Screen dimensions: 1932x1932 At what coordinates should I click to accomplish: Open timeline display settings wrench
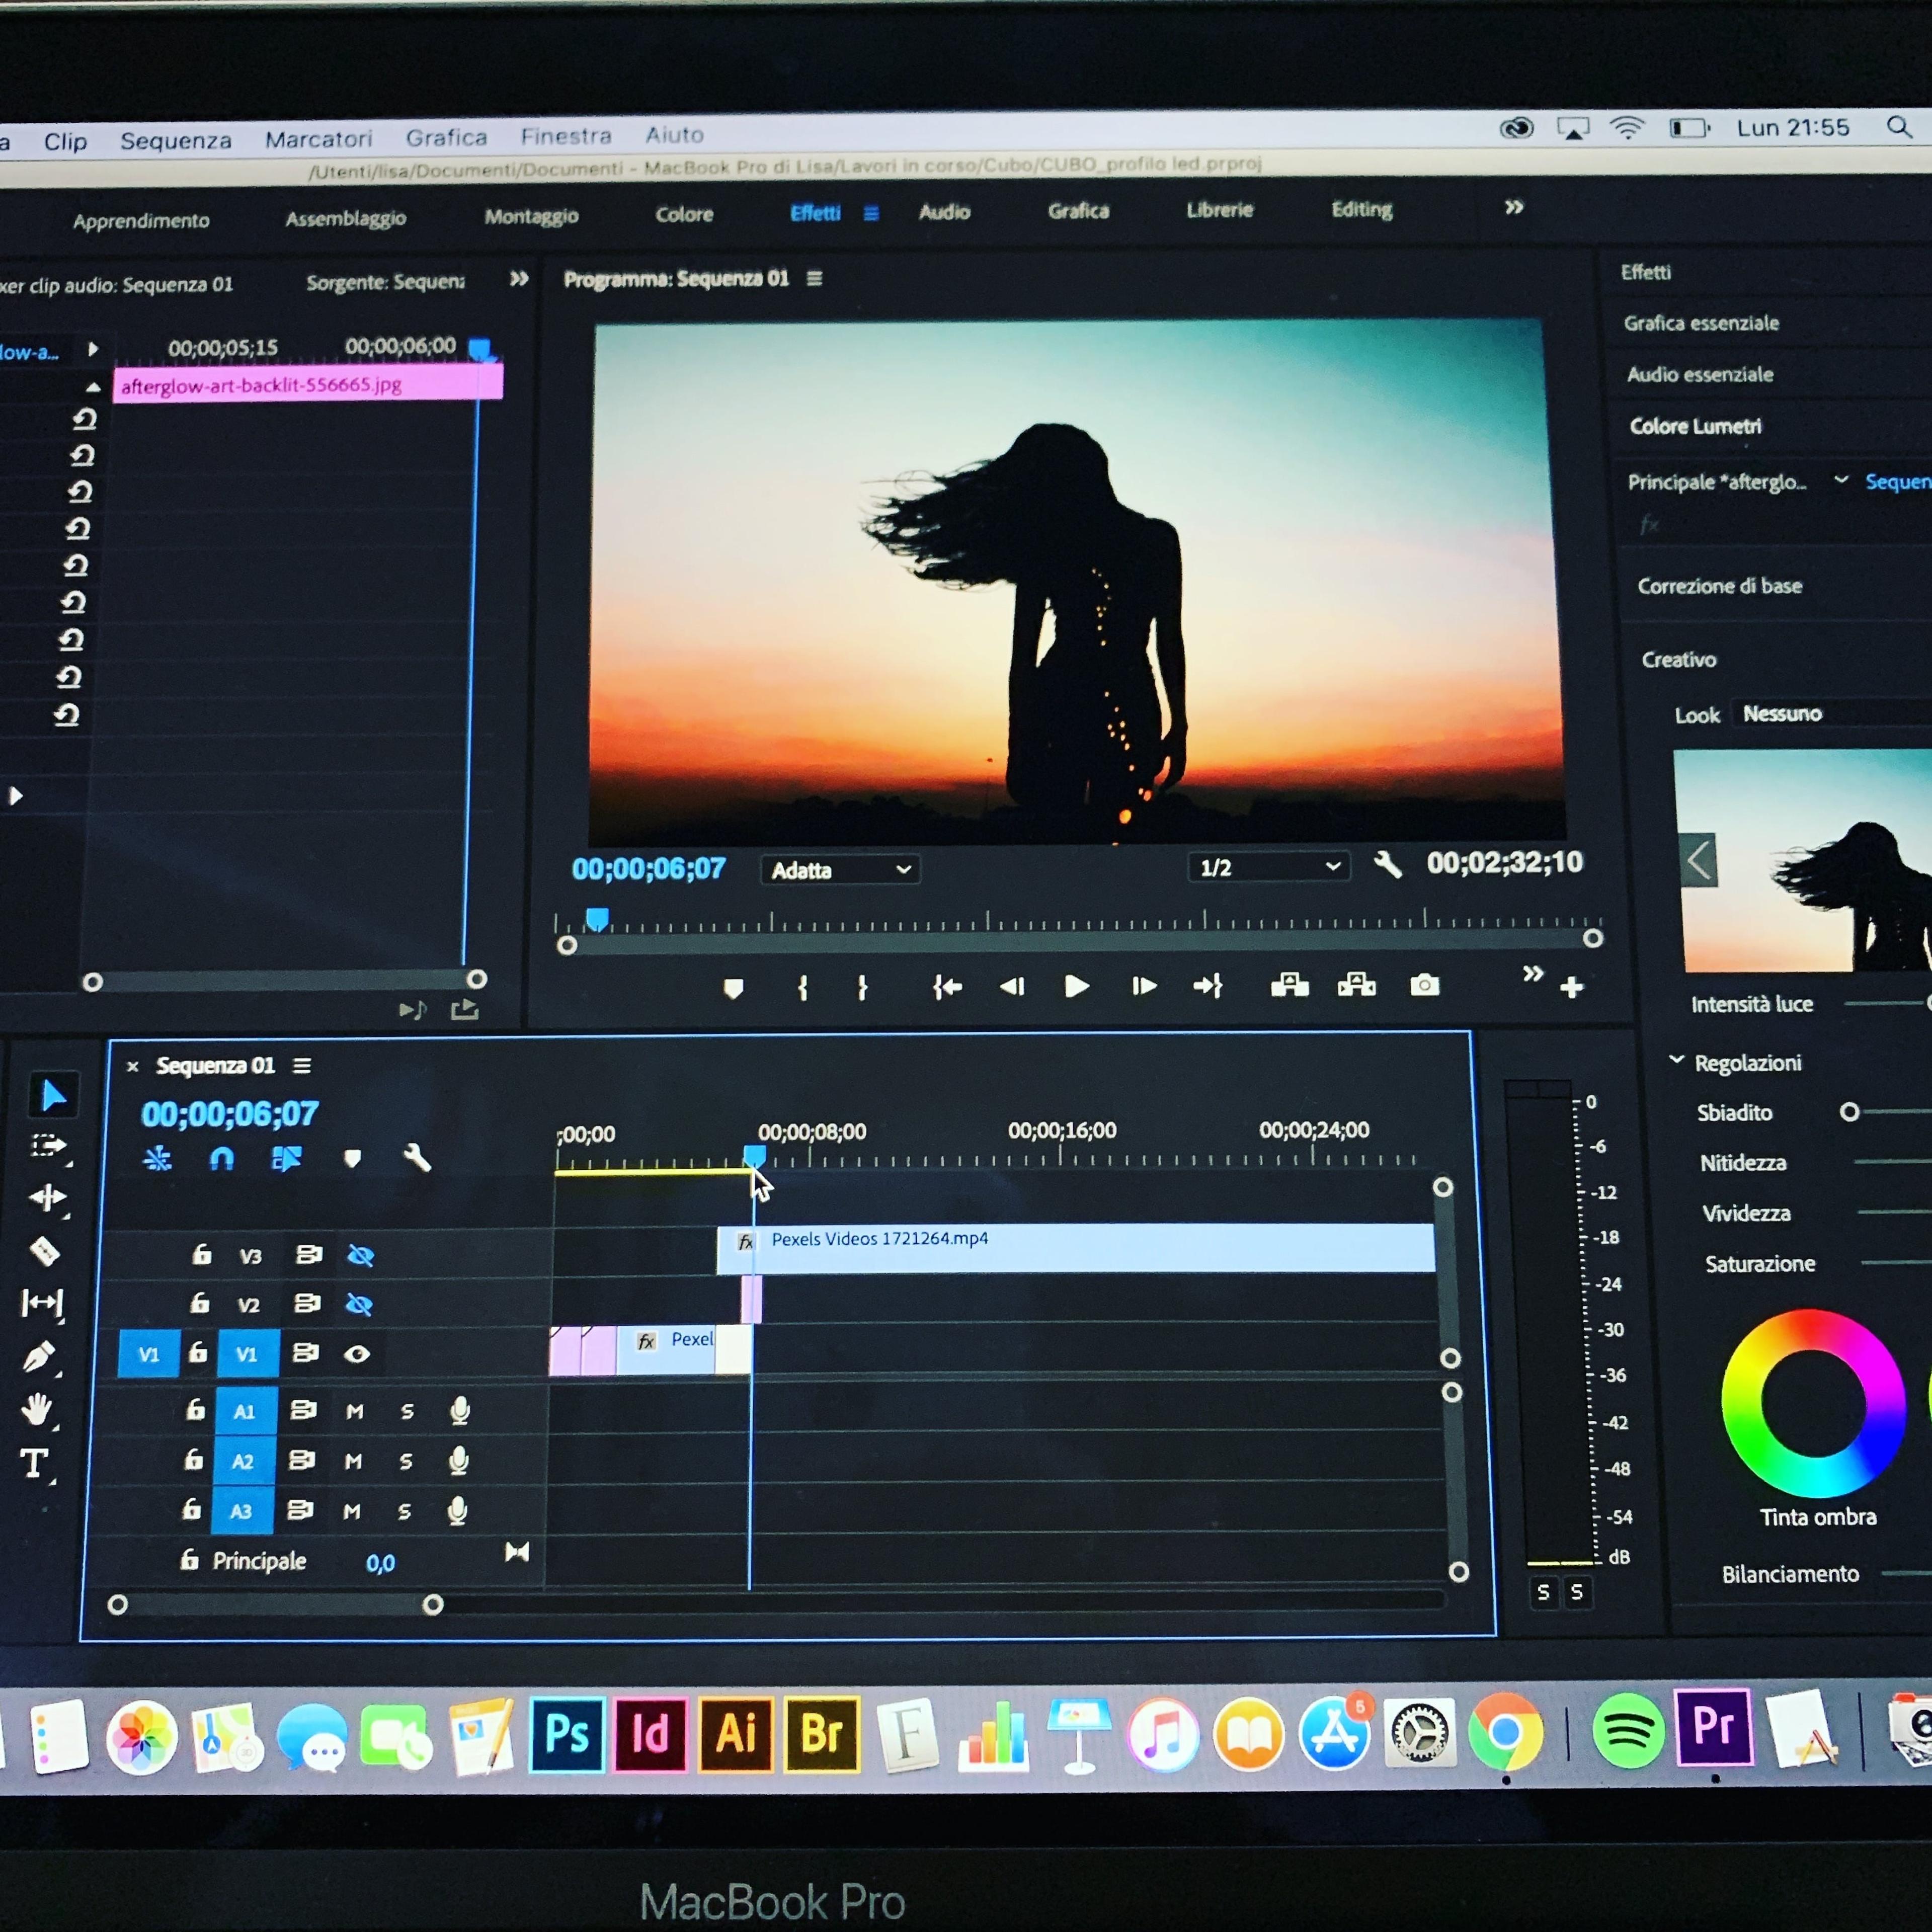(x=417, y=1158)
